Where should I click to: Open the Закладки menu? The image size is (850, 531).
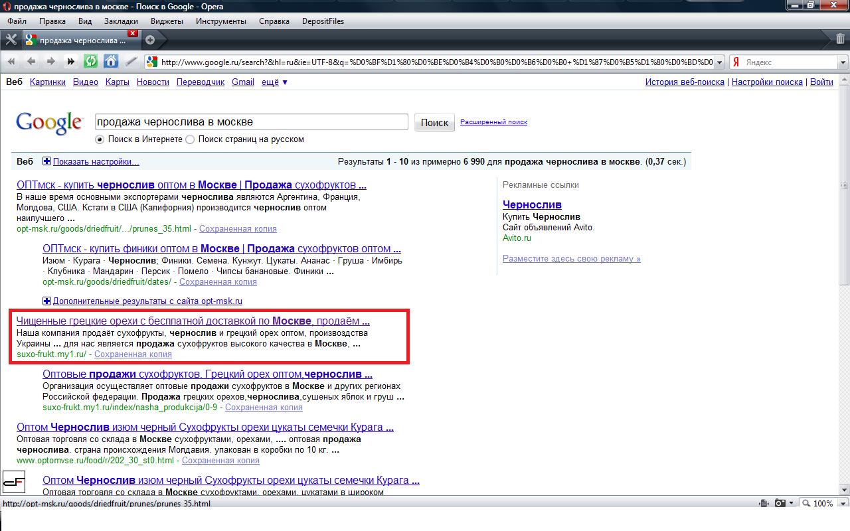121,21
